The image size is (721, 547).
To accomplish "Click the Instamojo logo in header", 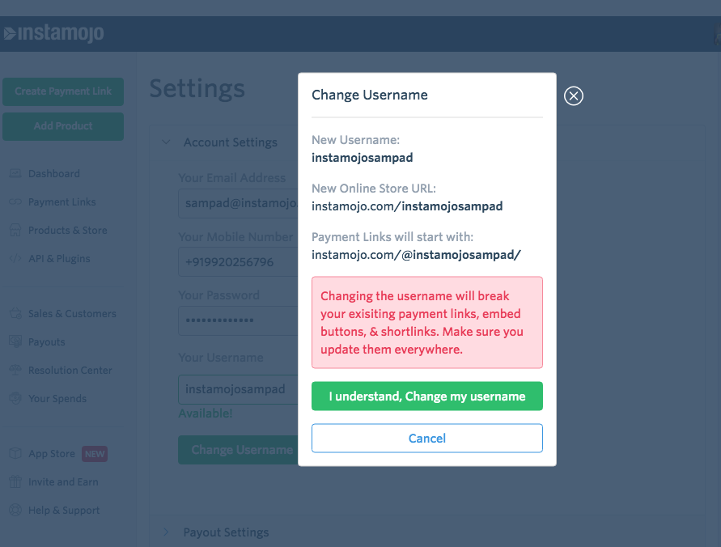I will [x=53, y=34].
